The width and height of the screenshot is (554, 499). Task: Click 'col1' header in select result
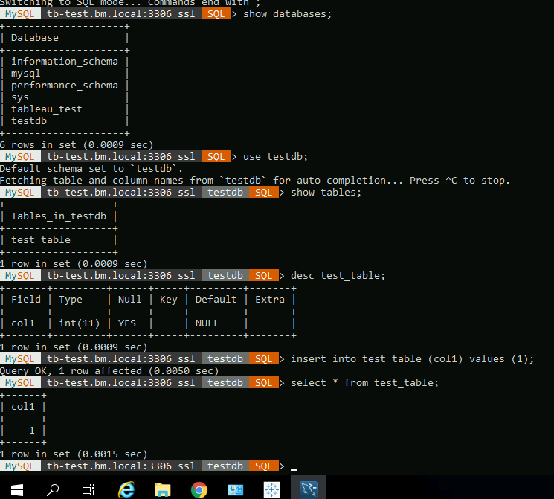pos(22,407)
